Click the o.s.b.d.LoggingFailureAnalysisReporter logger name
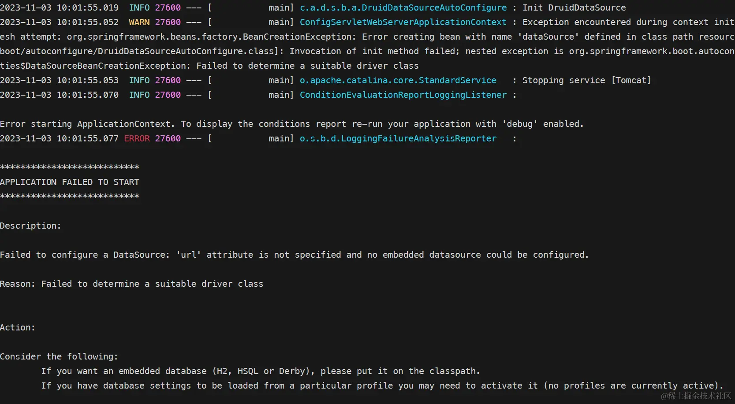 [x=398, y=138]
